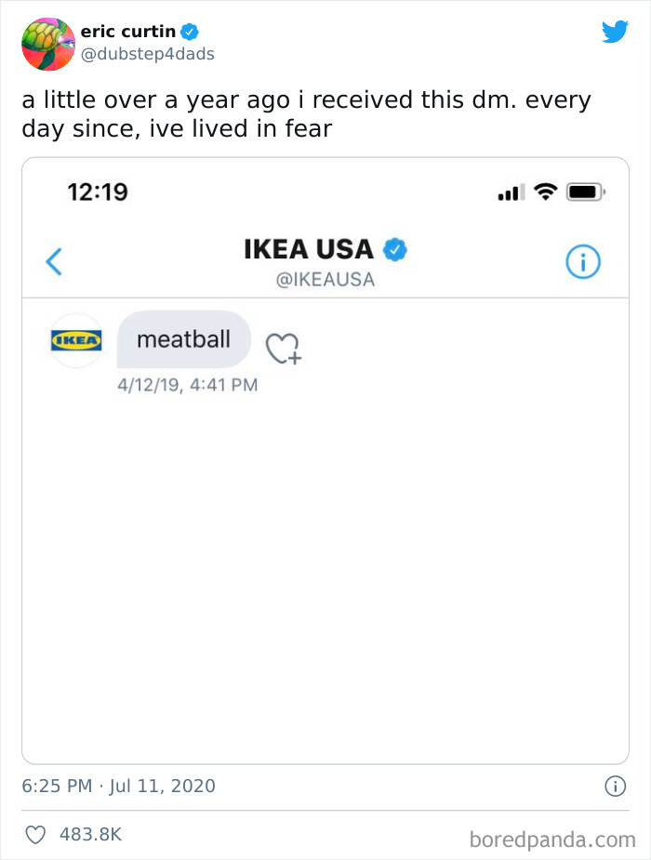Toggle like on eric curtin's profile picture

(47, 45)
